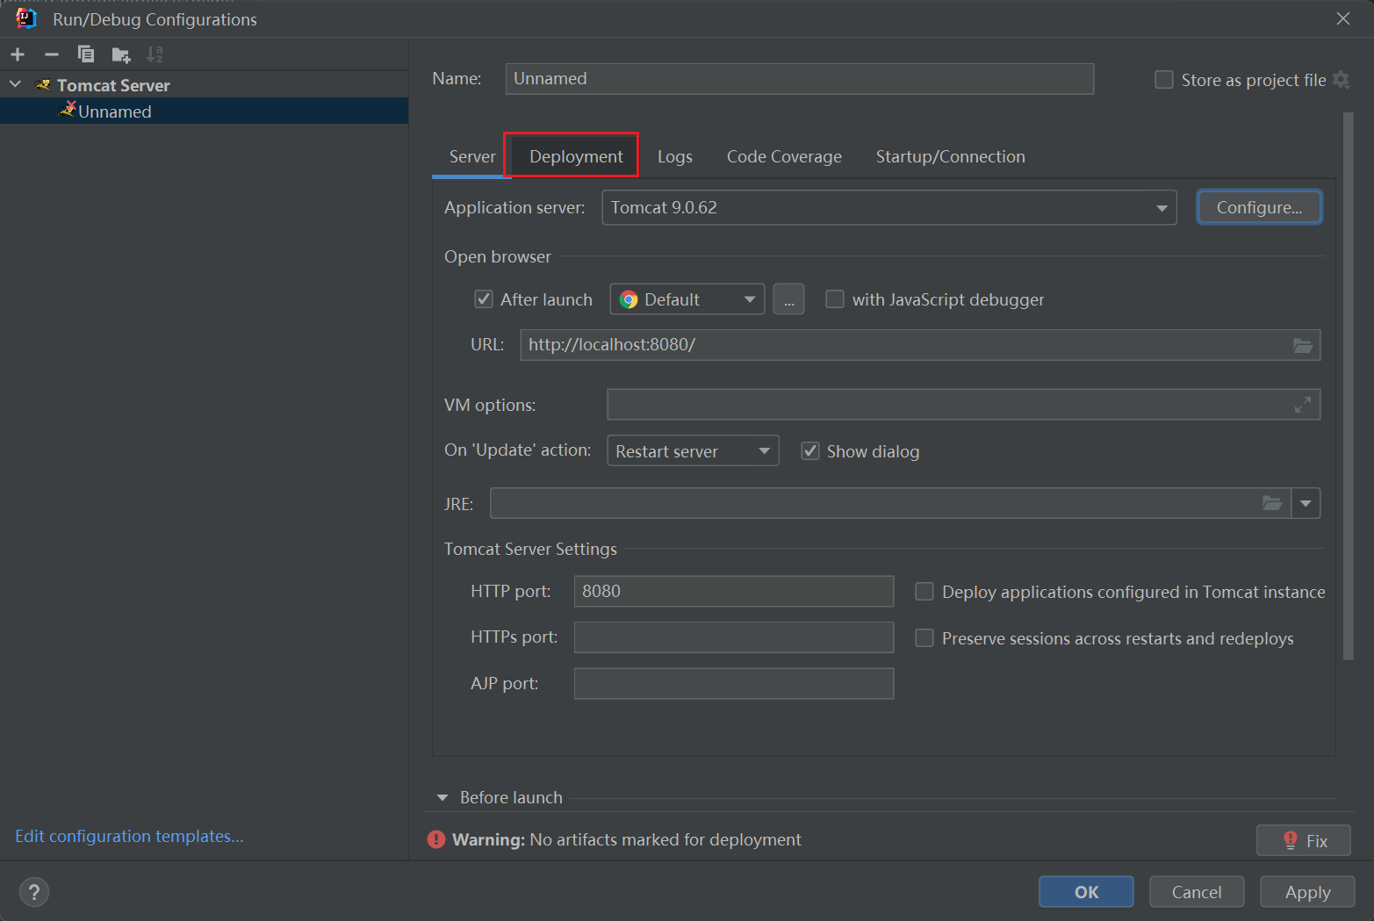Click the ellipsis button beside browser selector
The height and width of the screenshot is (921, 1374).
(788, 300)
